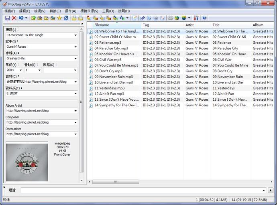Sort list by Tag column header
This screenshot has width=277, height=205.
coord(162,25)
